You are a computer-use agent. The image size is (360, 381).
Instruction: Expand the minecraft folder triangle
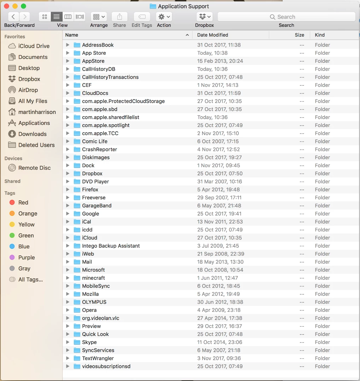coord(68,278)
